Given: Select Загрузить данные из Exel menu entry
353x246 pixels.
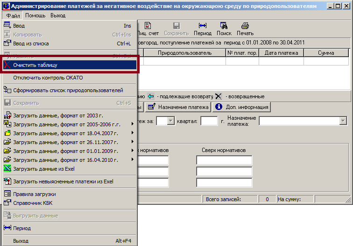Looking at the screenshot, I should pos(44,169).
